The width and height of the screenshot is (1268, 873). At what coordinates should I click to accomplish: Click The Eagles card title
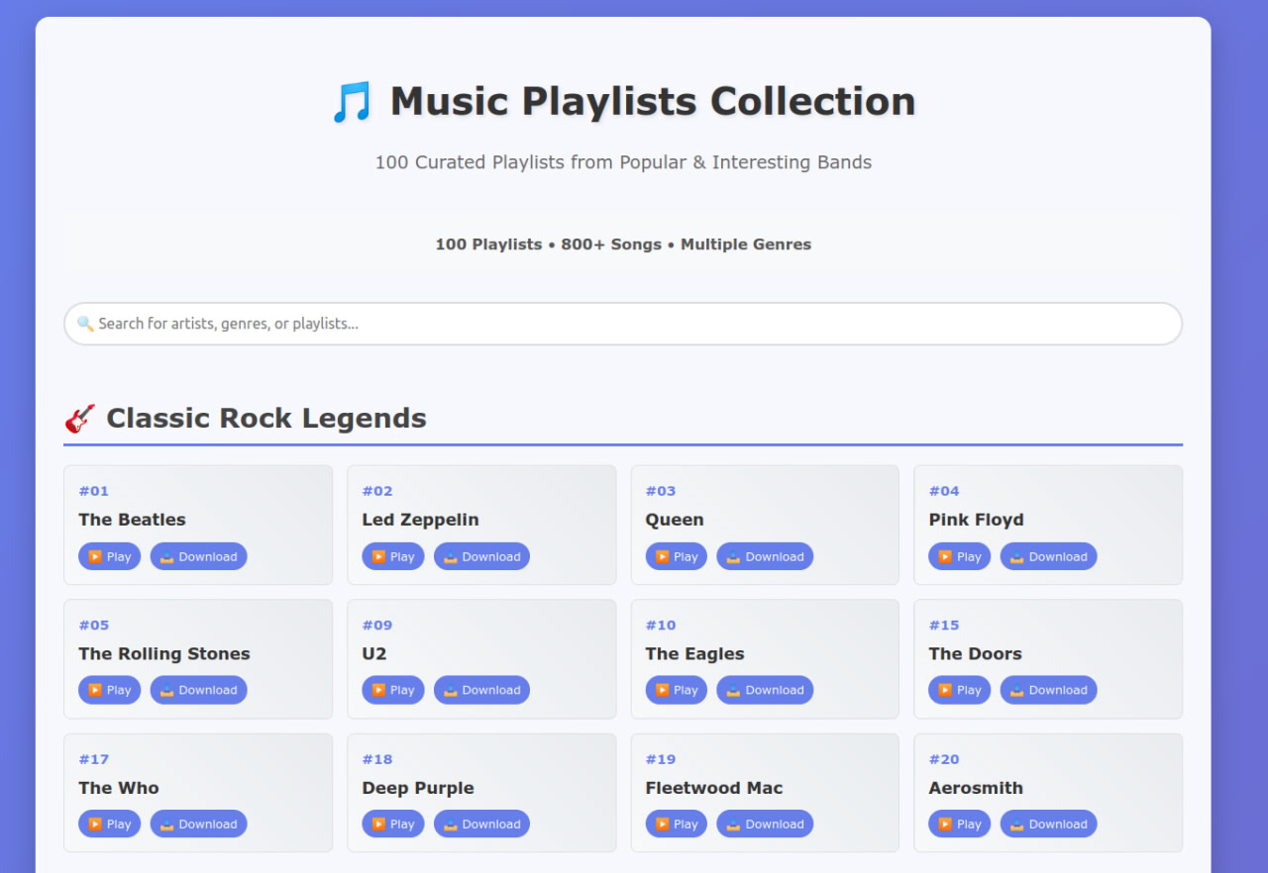coord(694,653)
